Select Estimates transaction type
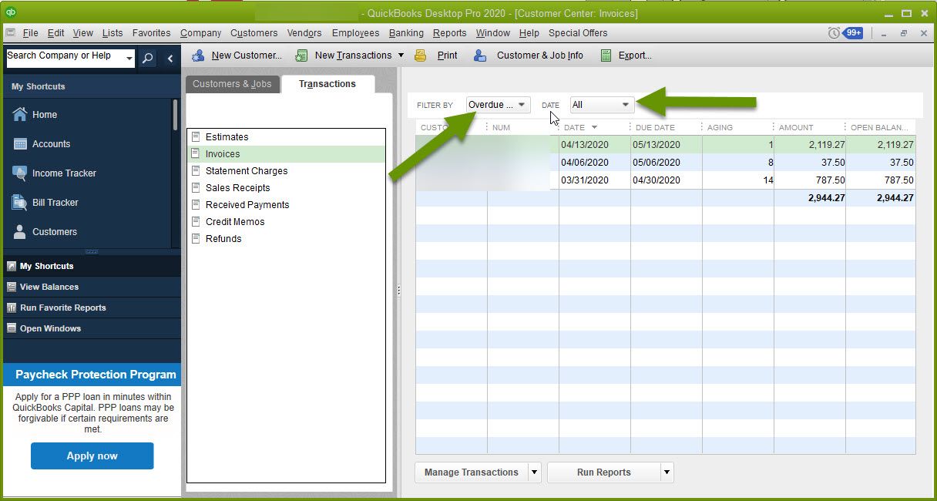This screenshot has height=501, width=937. point(286,137)
